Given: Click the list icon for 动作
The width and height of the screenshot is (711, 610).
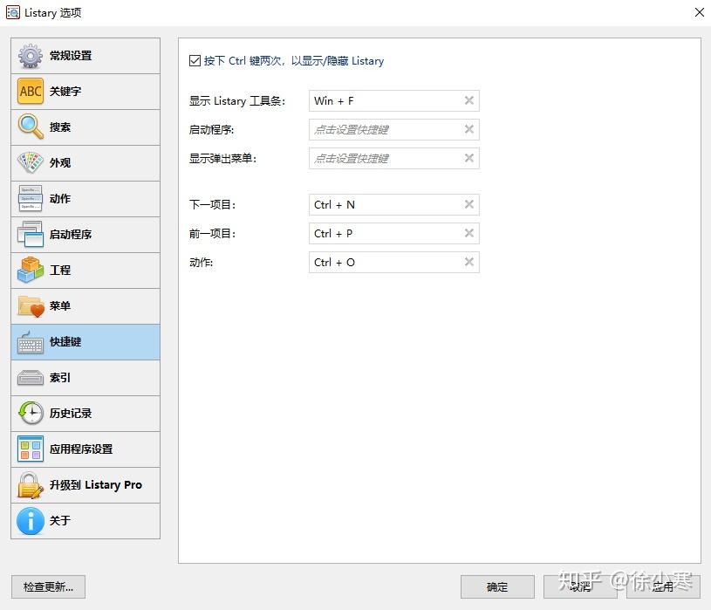Looking at the screenshot, I should pyautogui.click(x=31, y=198).
